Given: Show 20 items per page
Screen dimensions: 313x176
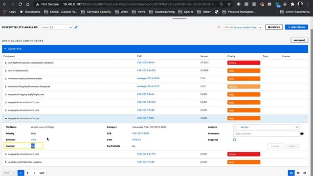Looking at the screenshot, I should 298,173.
